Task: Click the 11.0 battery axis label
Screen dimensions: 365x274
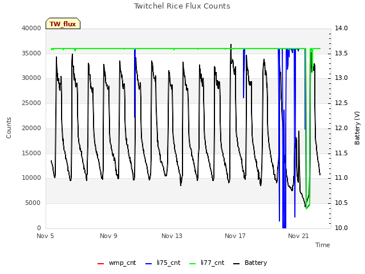Action: [341, 178]
